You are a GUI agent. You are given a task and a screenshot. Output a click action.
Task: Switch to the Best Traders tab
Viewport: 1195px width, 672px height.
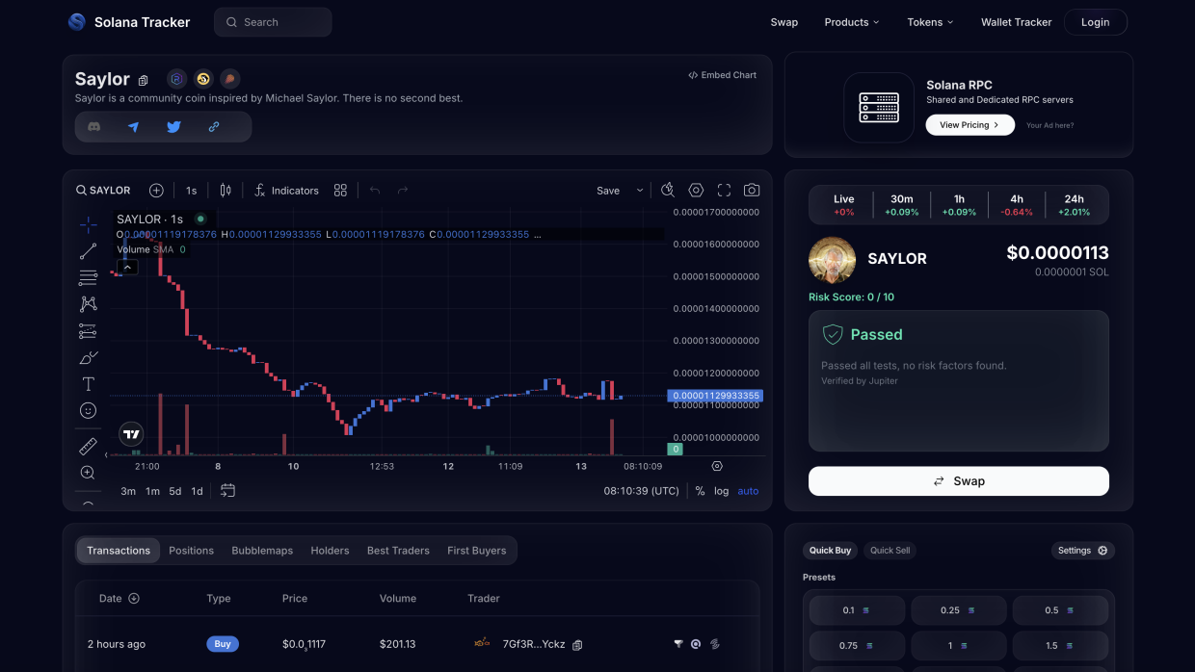[398, 551]
